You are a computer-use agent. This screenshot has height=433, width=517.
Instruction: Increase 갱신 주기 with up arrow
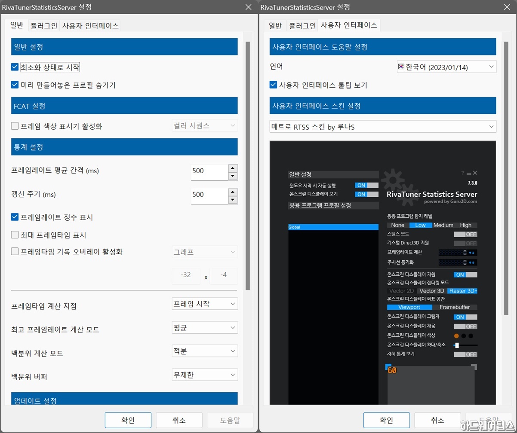(x=233, y=192)
